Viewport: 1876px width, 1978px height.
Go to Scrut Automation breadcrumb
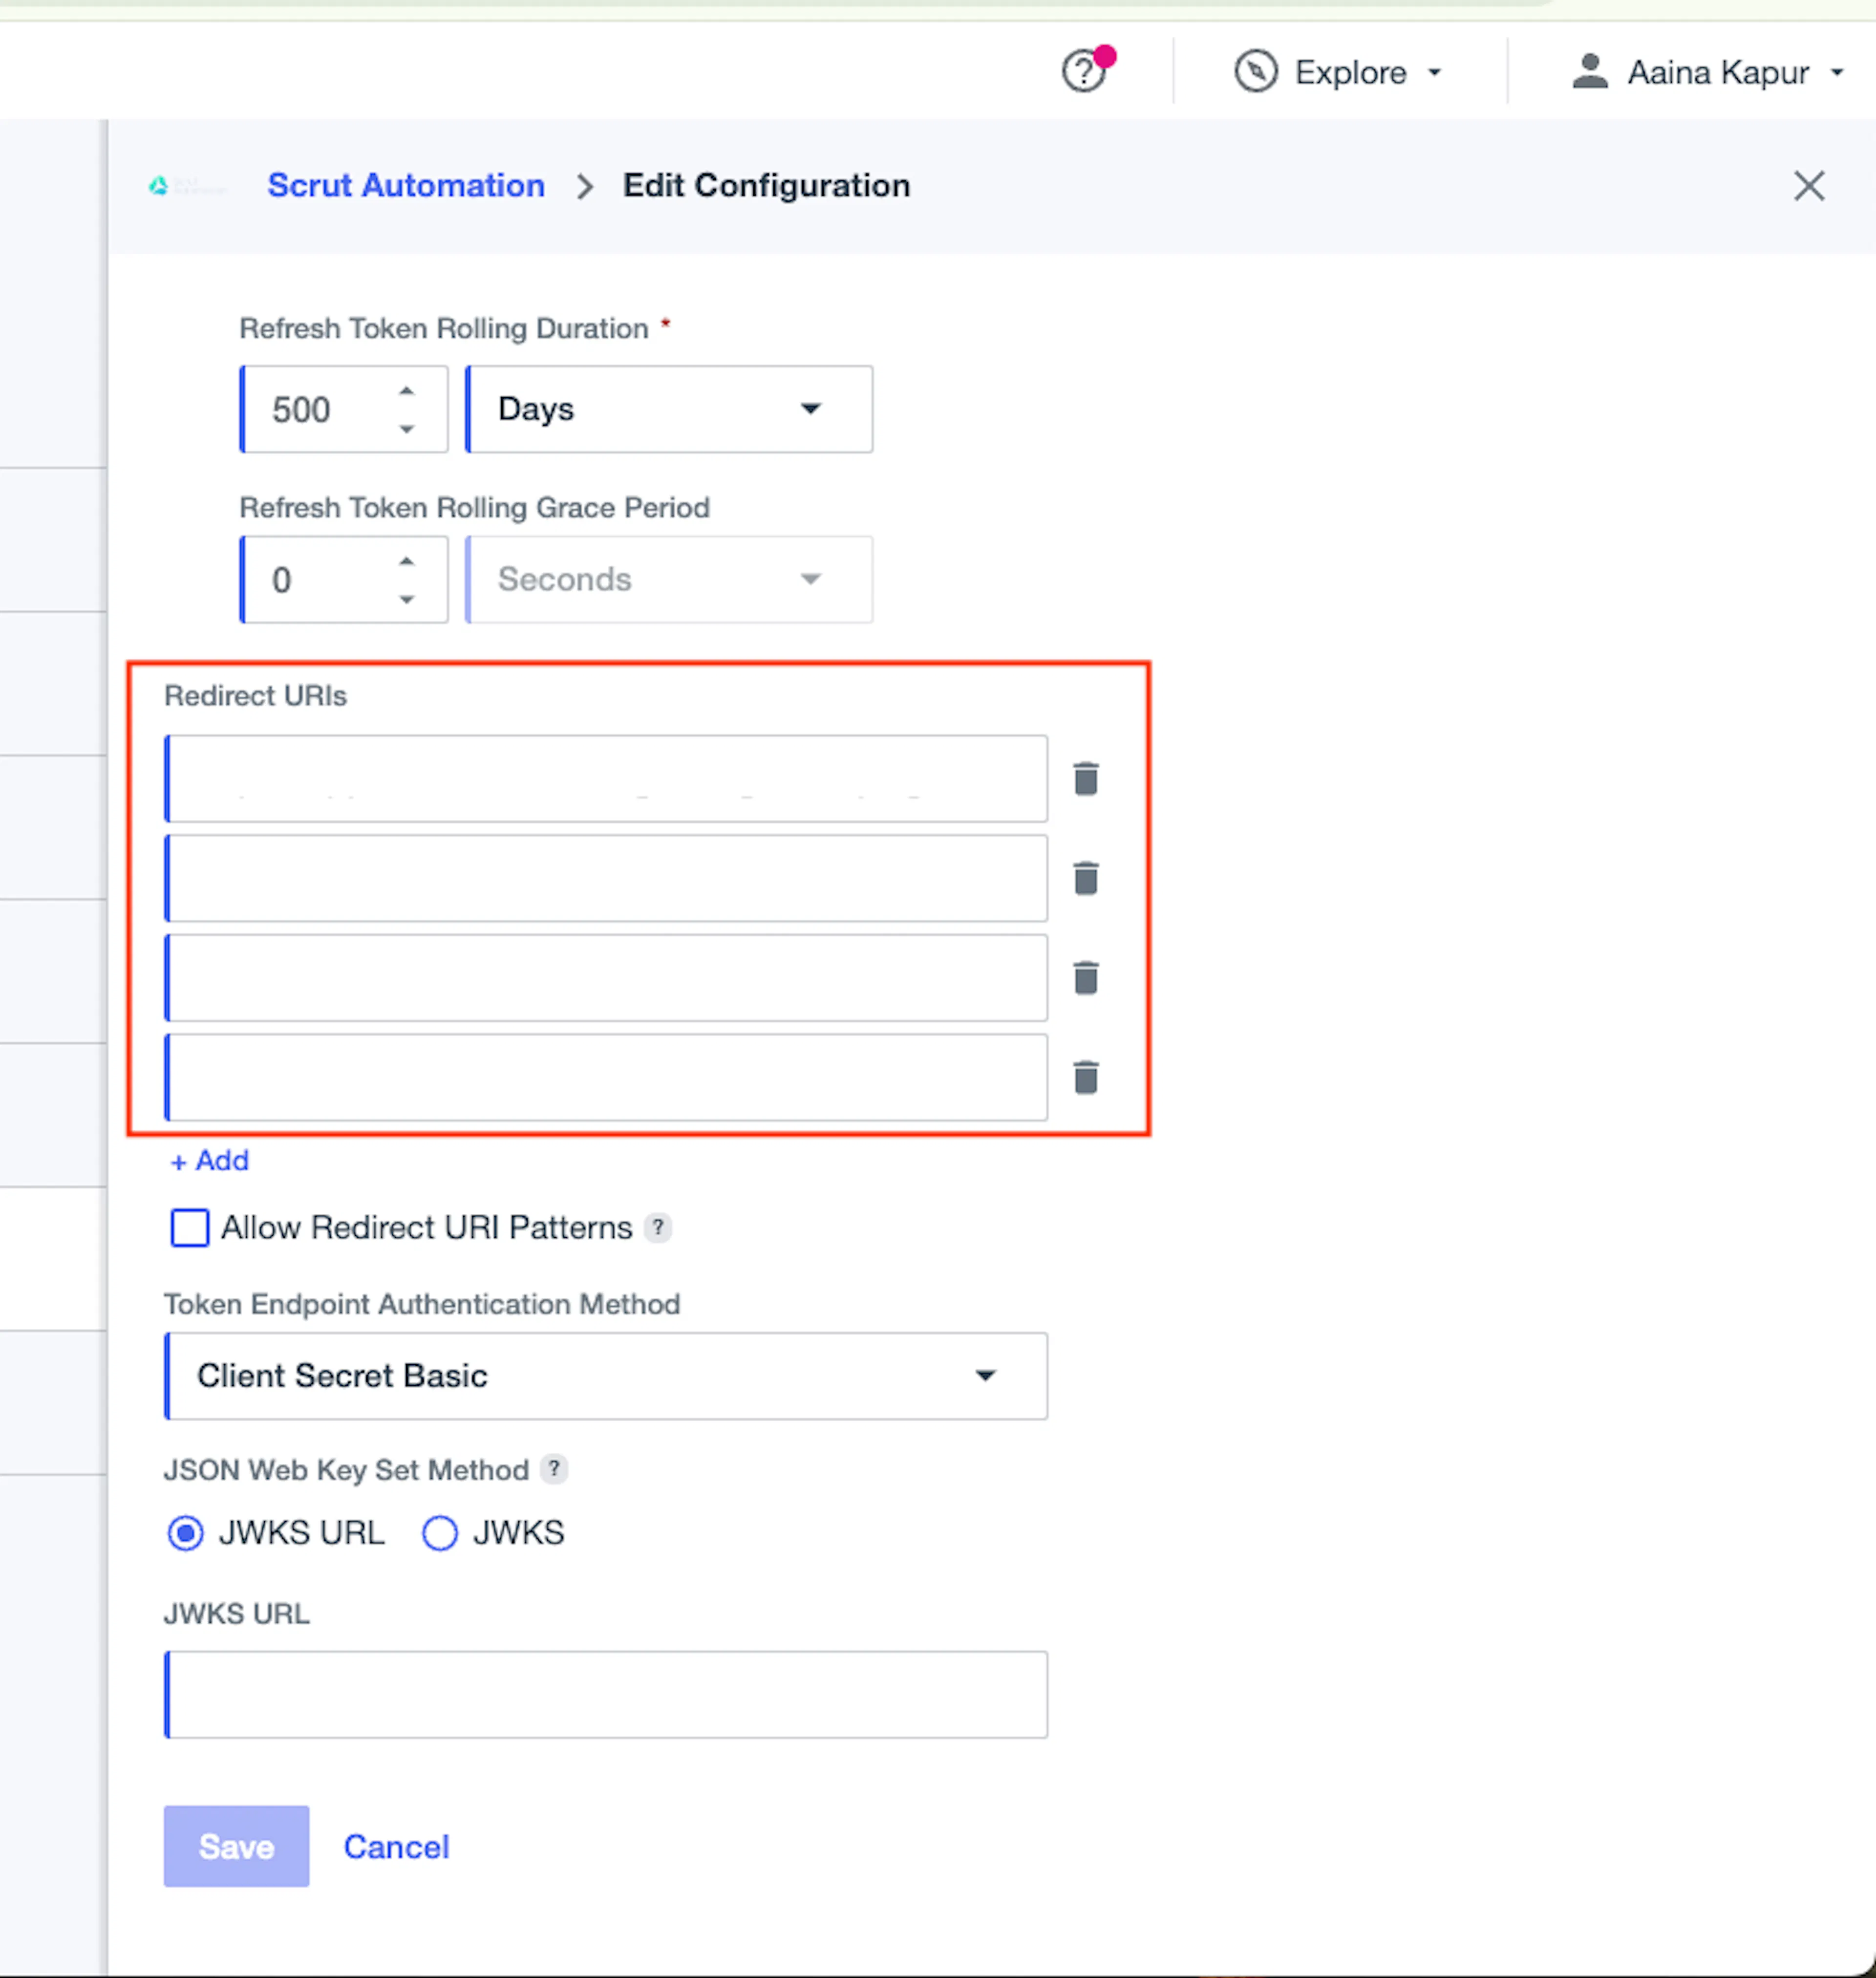pyautogui.click(x=406, y=186)
